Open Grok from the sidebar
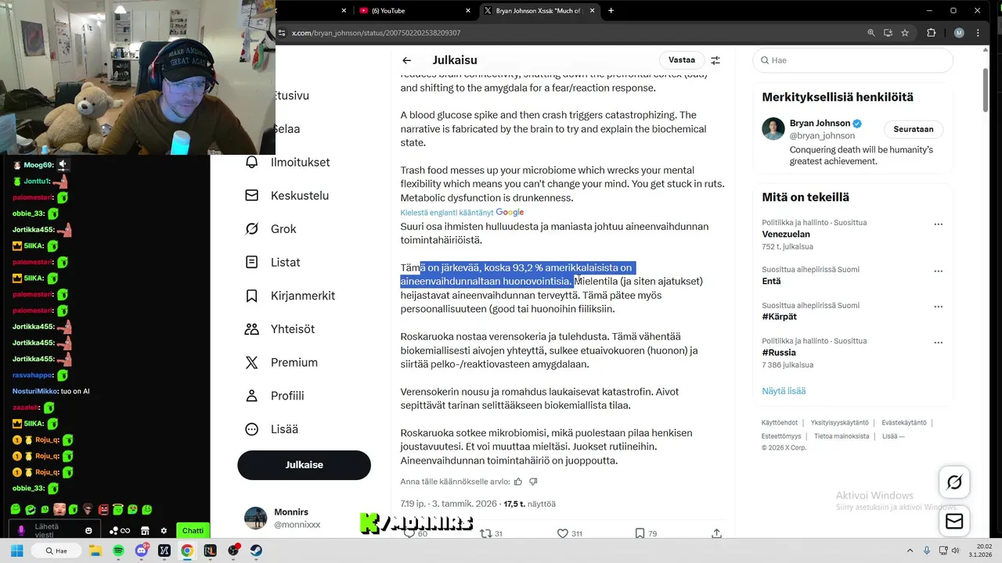 (x=271, y=229)
